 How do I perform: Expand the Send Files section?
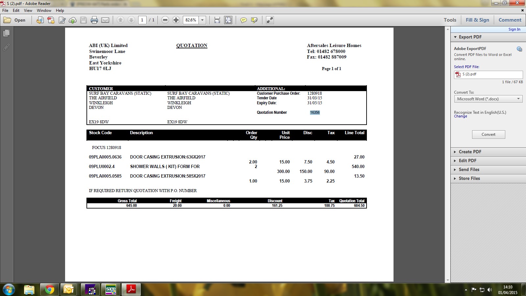pos(488,169)
